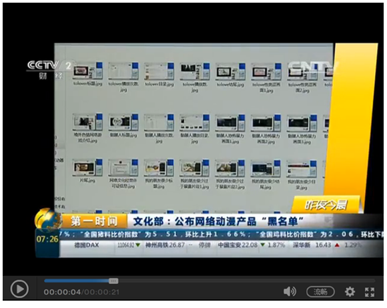This screenshot has width=387, height=308.
Task: Select the 第一时间 program banner
Action: [x=94, y=221]
